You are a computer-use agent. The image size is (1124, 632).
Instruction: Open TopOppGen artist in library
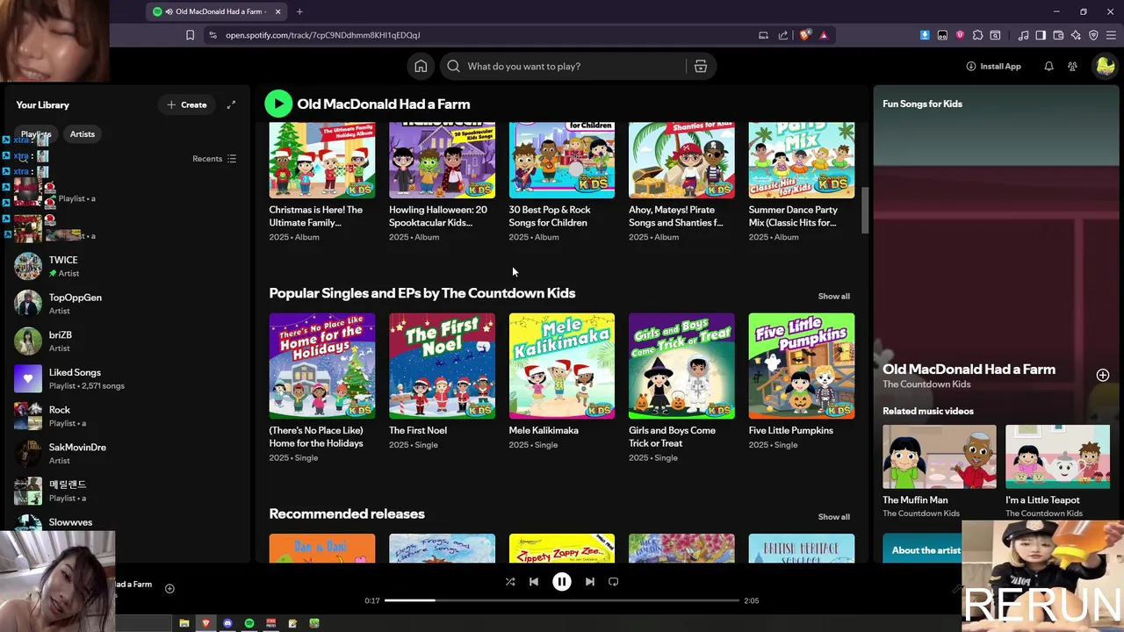tap(127, 304)
